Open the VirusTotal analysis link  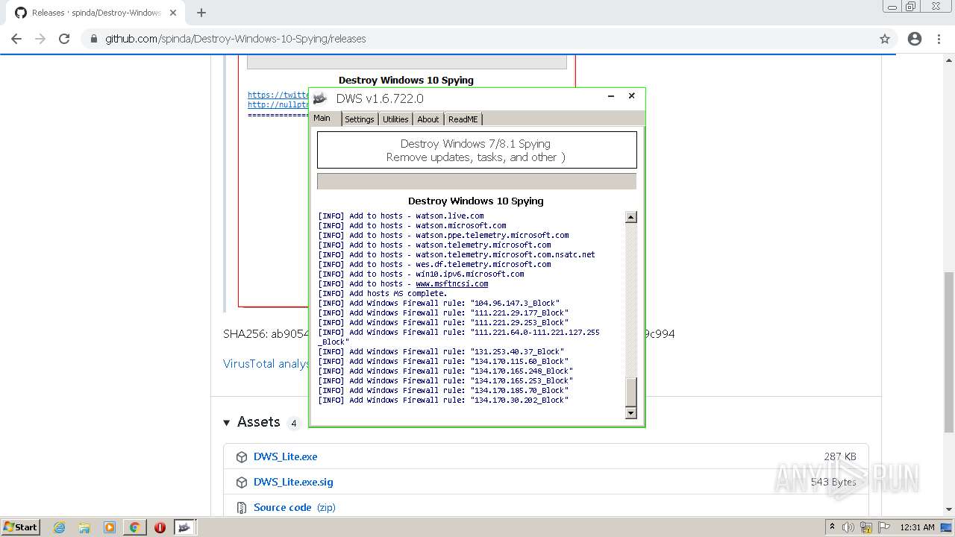[x=266, y=364]
